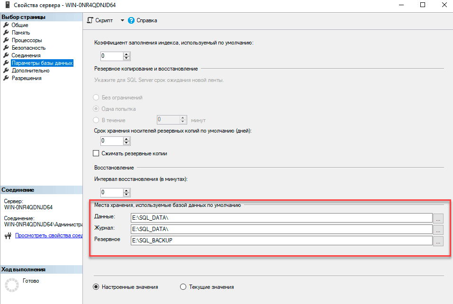Enable Сжимать резервные копии checkbox
Image resolution: width=453 pixels, height=304 pixels.
[96, 153]
